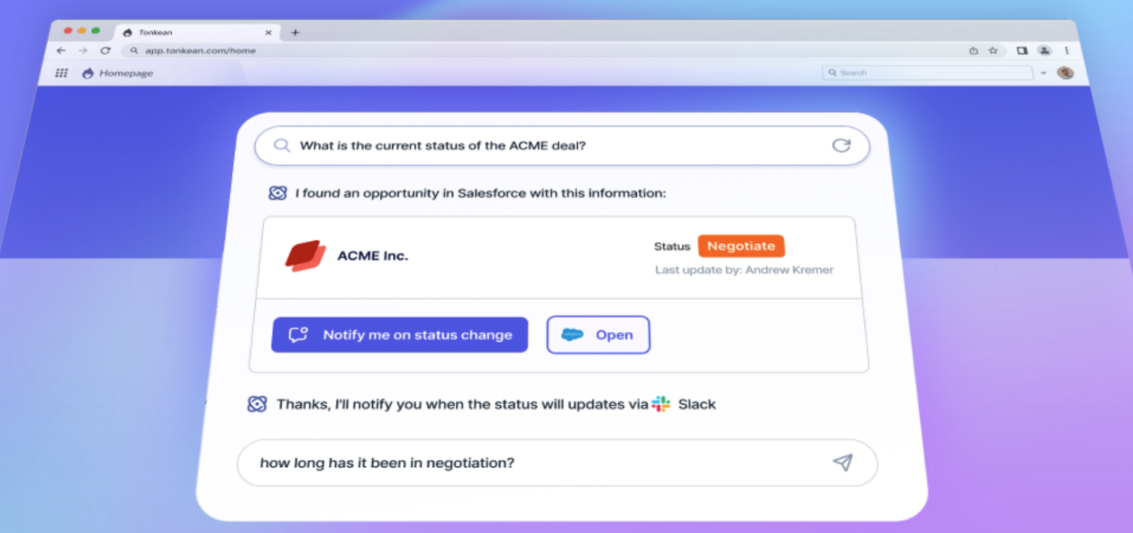
Task: Click the apps grid icon top left
Action: click(61, 72)
